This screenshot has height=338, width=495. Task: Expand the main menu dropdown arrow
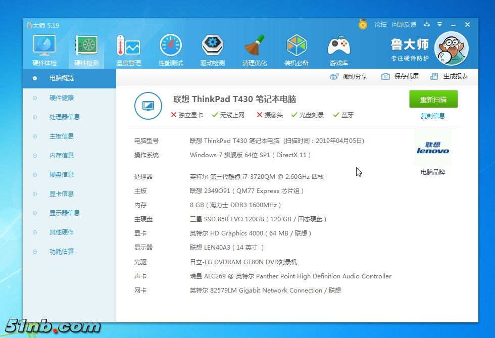(x=440, y=24)
